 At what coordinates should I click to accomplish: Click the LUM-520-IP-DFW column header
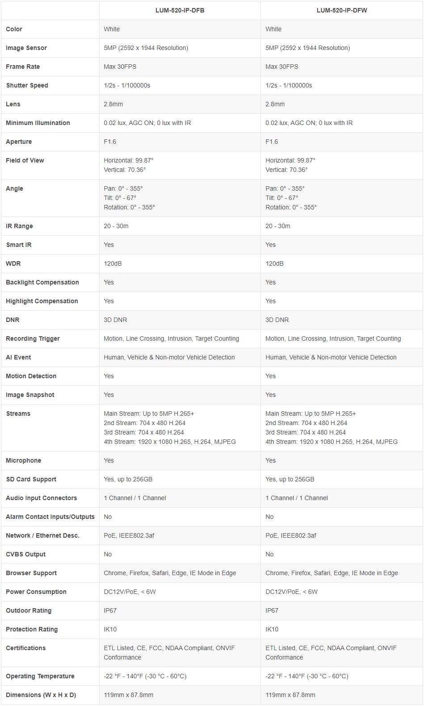[x=341, y=10]
